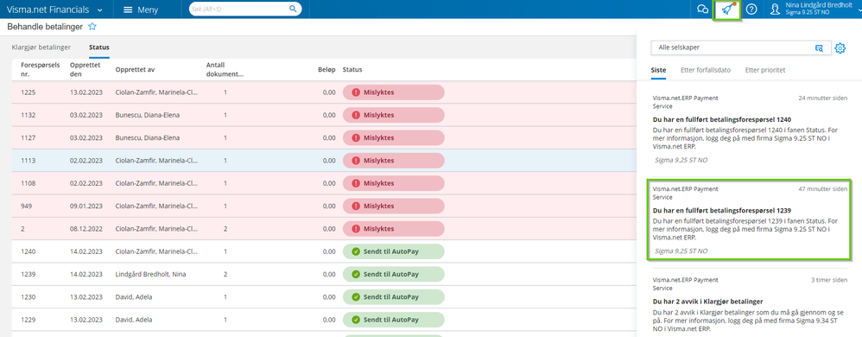Open notification about betalingsforespørsel 1240
Image resolution: width=862 pixels, height=337 pixels.
(750, 129)
